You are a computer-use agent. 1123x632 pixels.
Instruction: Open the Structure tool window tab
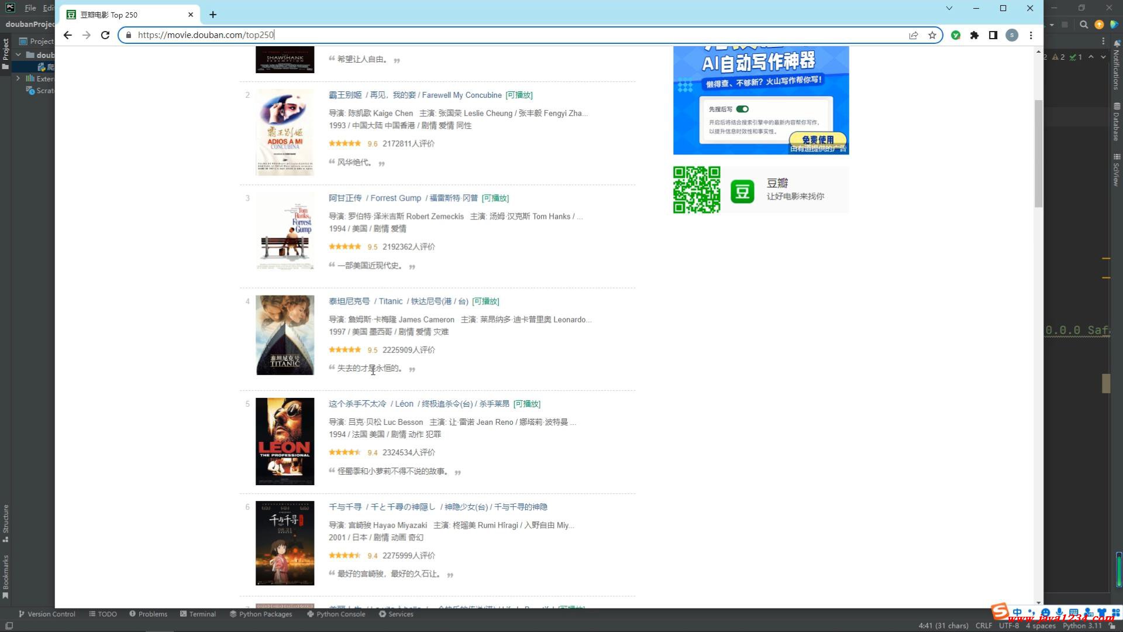[x=6, y=524]
